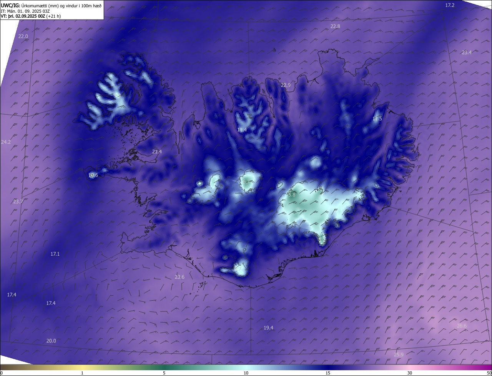Click the map value 22.0
This screenshot has height=376, width=492.
click(x=23, y=36)
